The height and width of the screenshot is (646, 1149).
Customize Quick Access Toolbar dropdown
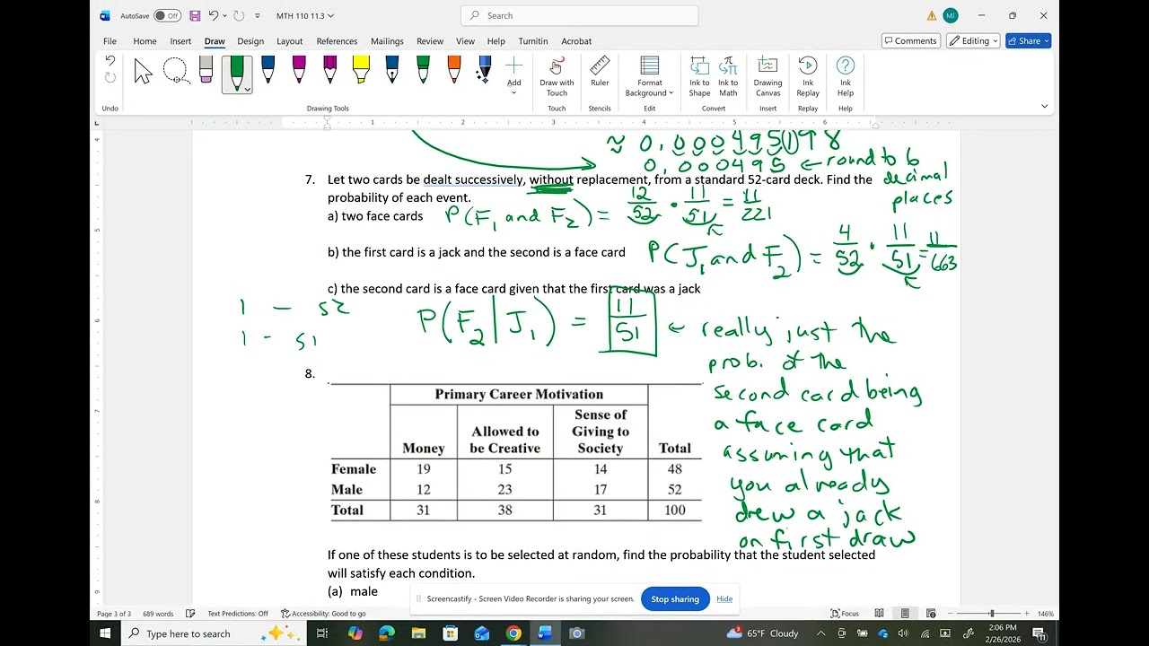click(258, 15)
